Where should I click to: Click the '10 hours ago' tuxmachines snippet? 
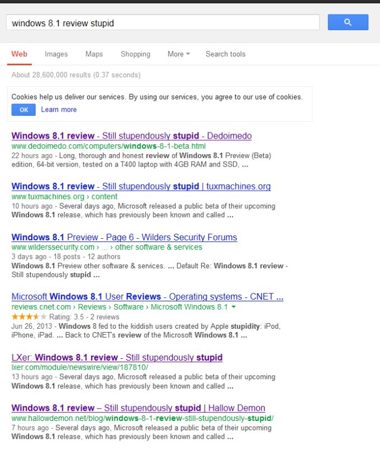[x=144, y=211]
